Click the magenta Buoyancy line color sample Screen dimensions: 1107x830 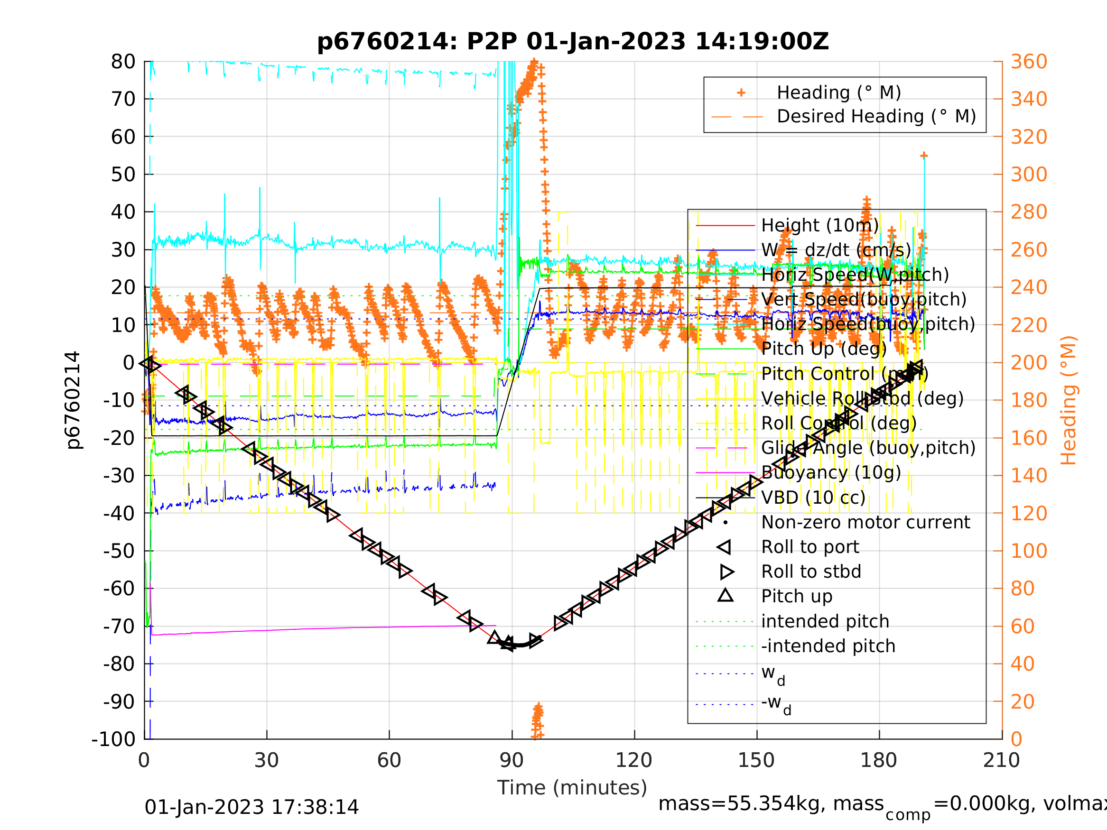click(725, 473)
